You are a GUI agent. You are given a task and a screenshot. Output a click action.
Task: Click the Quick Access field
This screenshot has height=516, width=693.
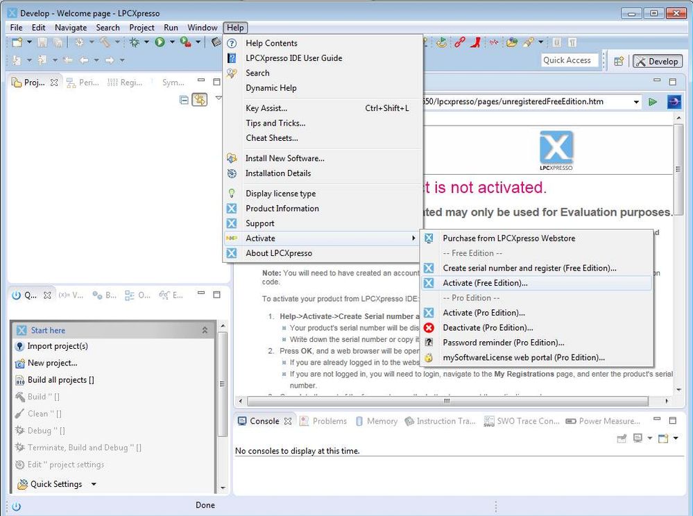coord(570,60)
